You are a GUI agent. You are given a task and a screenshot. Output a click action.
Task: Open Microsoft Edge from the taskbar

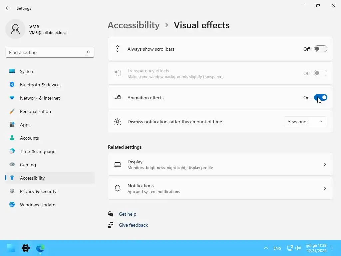(40, 248)
